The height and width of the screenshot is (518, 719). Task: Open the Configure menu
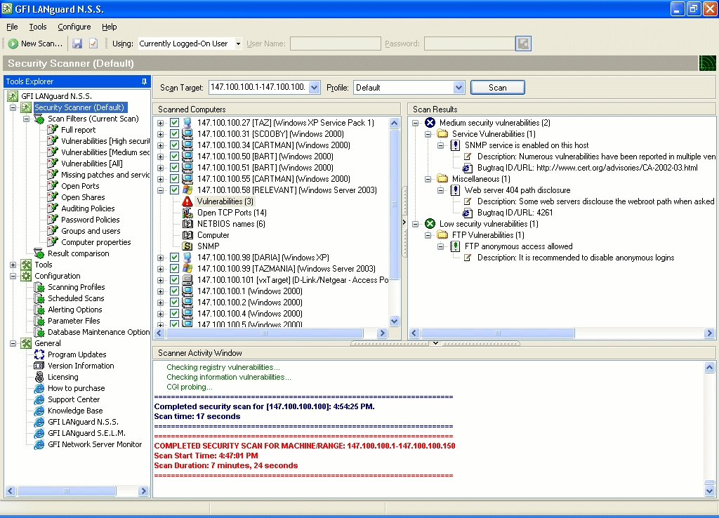pyautogui.click(x=74, y=27)
